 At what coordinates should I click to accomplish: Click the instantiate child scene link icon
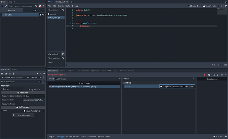click(x=6, y=6)
